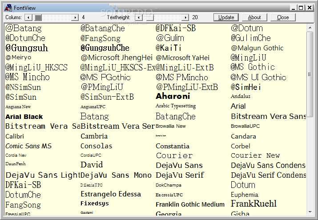Click the @Microsoft YaHei entry

tap(182, 58)
